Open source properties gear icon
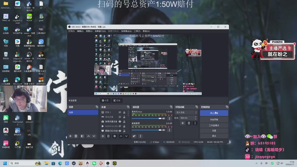297x167 pixels. point(115,136)
